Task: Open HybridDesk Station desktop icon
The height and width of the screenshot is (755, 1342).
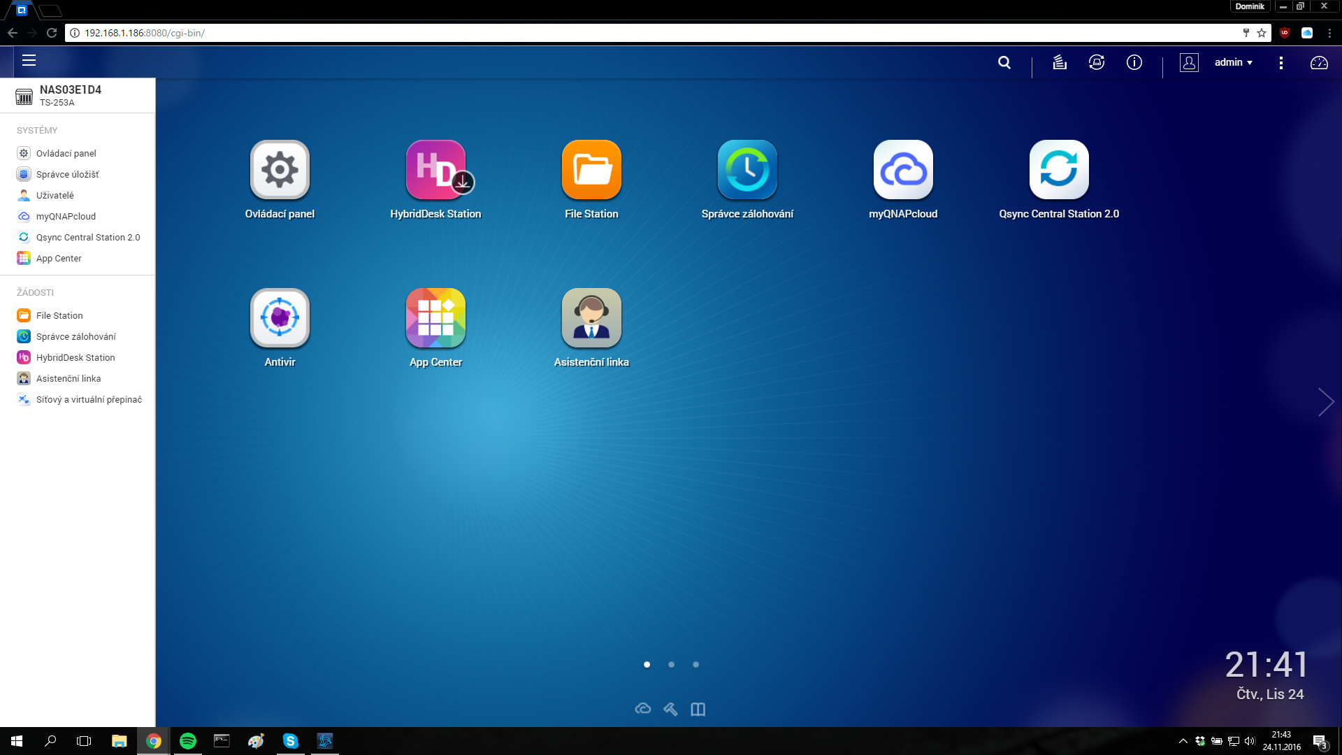Action: pos(435,170)
